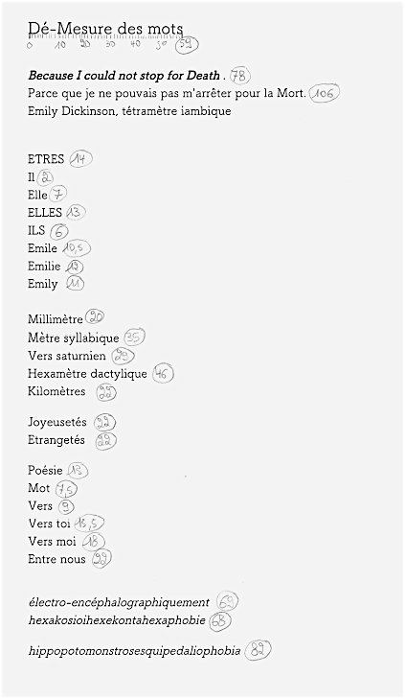
Task: Click 'Emily Dickinson, tétramètre iambique' line
Action: click(129, 111)
